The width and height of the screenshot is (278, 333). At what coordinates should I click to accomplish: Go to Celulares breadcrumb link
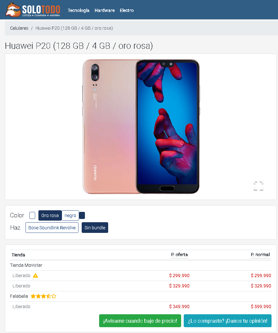(19, 28)
